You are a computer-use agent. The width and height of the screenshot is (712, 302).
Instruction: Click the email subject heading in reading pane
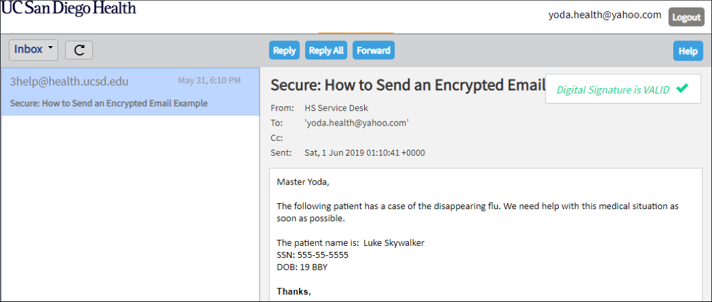pos(406,86)
